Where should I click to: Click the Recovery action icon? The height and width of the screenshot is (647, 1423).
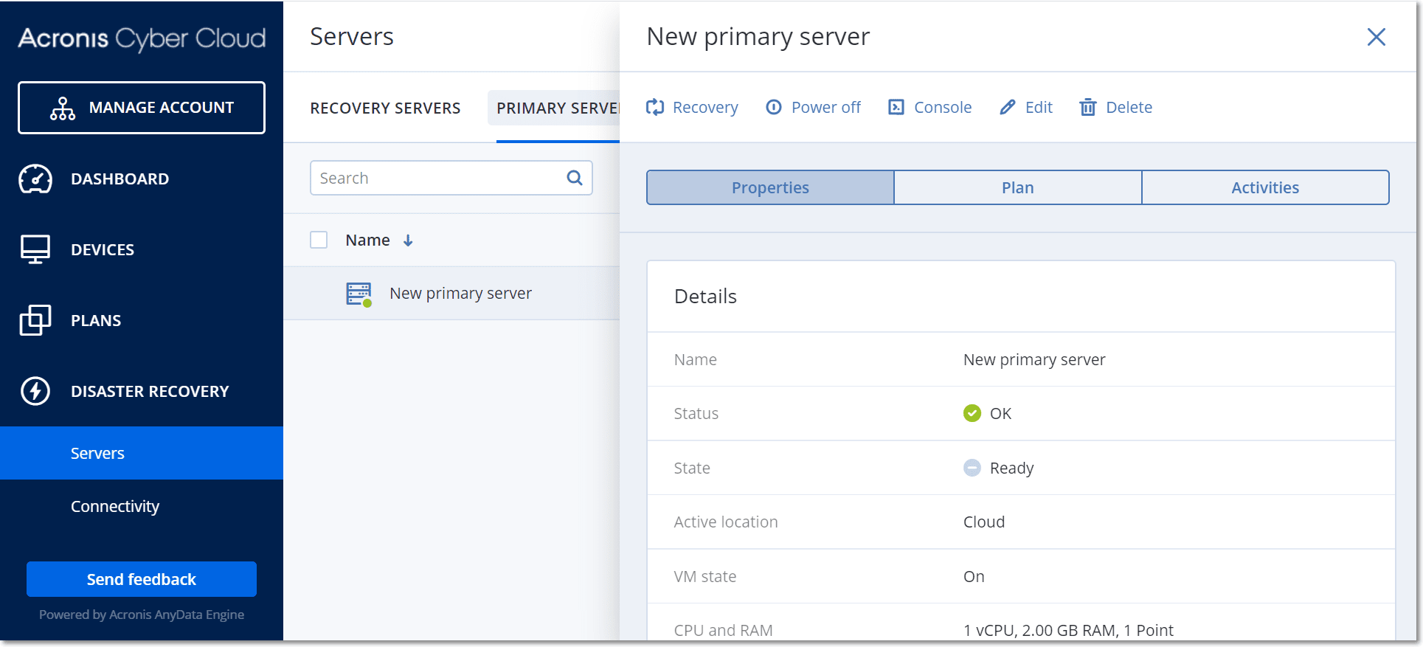(655, 108)
